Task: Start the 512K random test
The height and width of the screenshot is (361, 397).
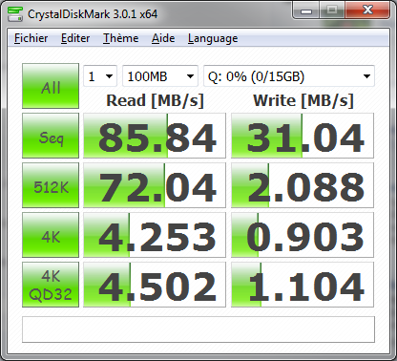Action: coord(51,185)
